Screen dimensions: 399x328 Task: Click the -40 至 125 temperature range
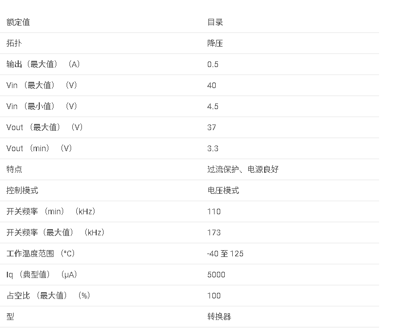click(x=225, y=254)
